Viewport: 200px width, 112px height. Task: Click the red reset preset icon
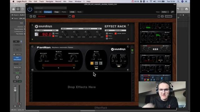click(73, 16)
